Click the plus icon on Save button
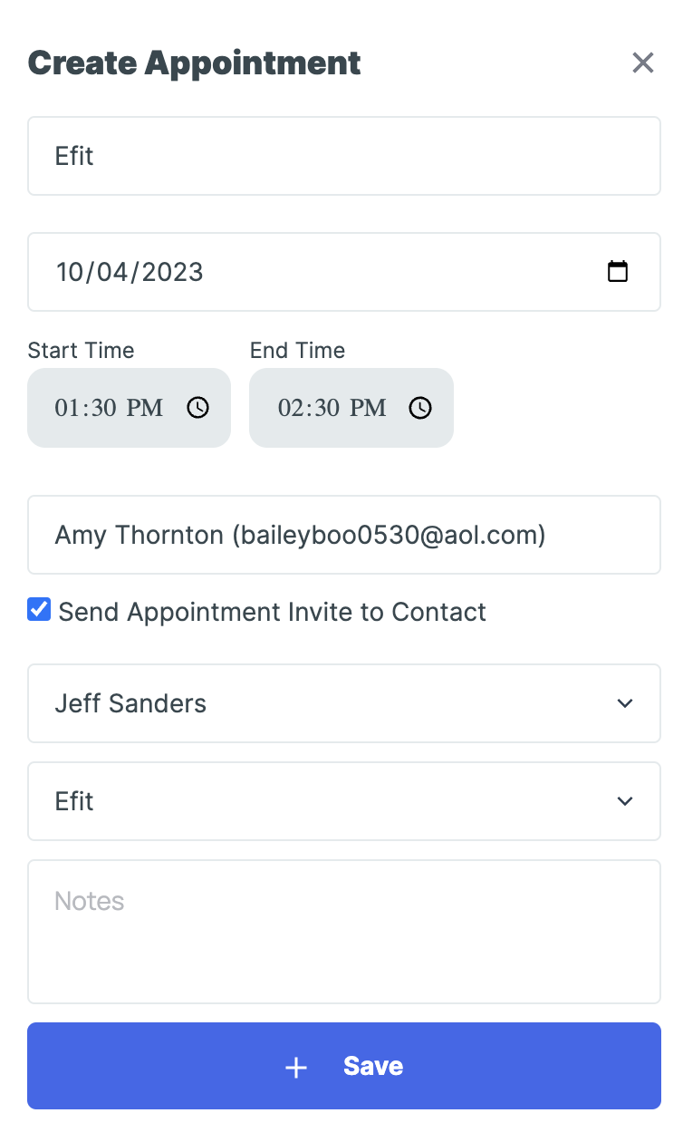The image size is (683, 1142). [x=296, y=1067]
